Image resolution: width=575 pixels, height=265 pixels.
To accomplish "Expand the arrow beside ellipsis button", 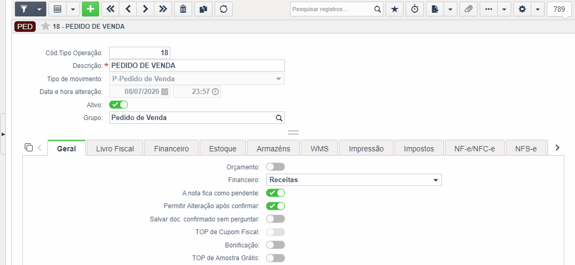I will pos(504,9).
